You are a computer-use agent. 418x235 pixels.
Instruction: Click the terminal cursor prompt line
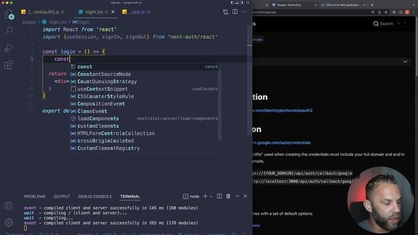[x=25, y=228]
